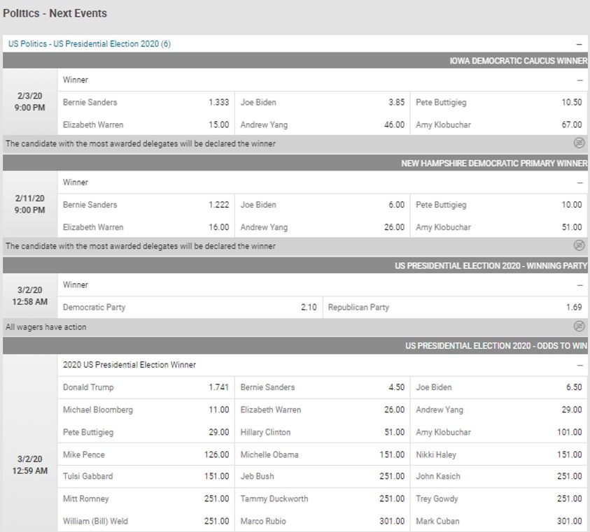Collapse the Winning Party Winner market
590x532 pixels.
580,285
